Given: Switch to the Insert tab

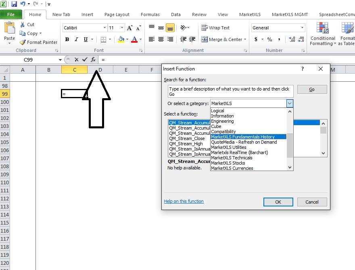Looking at the screenshot, I should (87, 14).
